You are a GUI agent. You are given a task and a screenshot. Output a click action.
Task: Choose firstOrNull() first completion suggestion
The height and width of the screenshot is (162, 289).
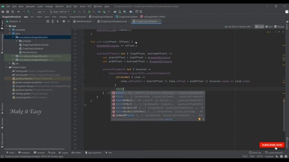point(158,100)
